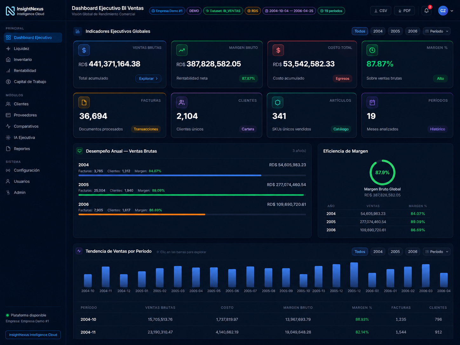This screenshot has width=460, height=345.
Task: Click the Admin sidebar icon
Action: point(8,193)
